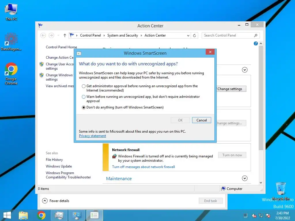Expand the Maintenance section chevron

[x=245, y=178]
